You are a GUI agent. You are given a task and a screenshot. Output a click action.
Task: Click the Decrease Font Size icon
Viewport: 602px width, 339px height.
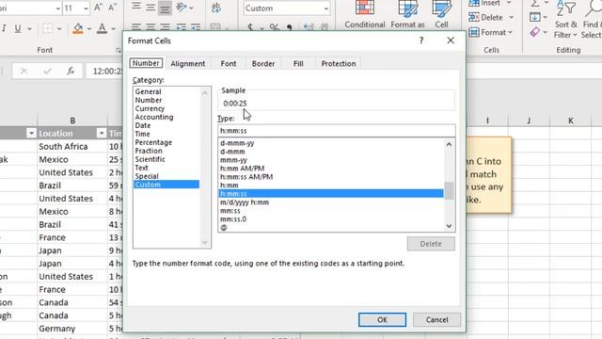[112, 8]
